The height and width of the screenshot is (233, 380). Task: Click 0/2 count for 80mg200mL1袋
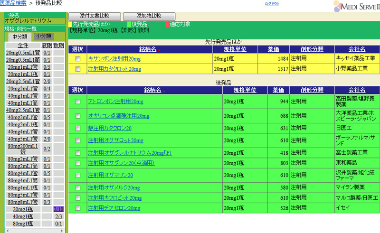tap(47, 149)
